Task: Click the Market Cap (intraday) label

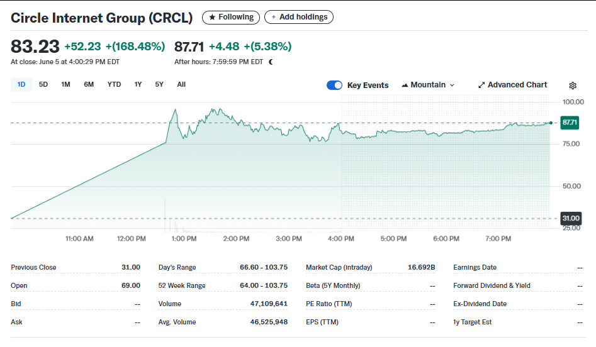Action: coord(339,267)
